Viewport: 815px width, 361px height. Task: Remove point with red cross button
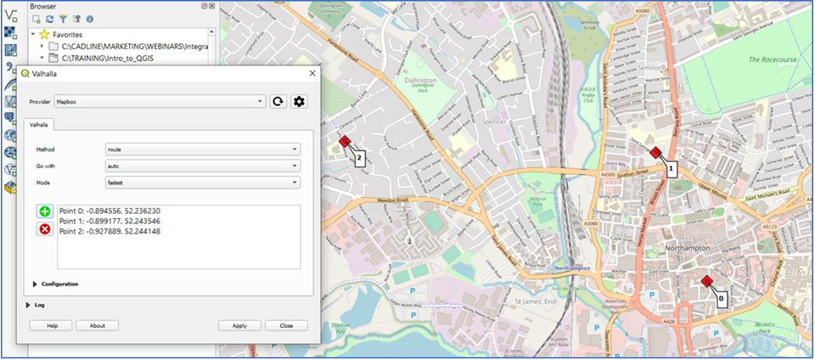click(x=45, y=228)
